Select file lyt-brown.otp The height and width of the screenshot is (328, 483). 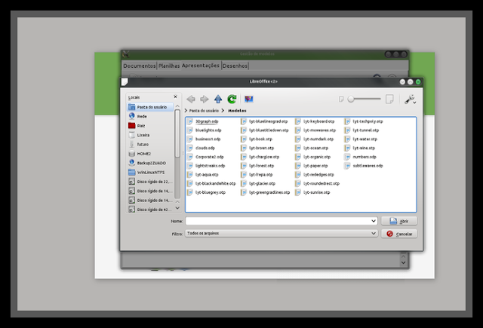coord(257,149)
